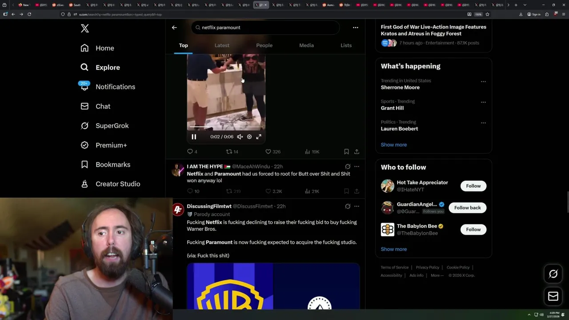The image size is (569, 320).
Task: Switch to the Latest tab
Action: coord(222,45)
